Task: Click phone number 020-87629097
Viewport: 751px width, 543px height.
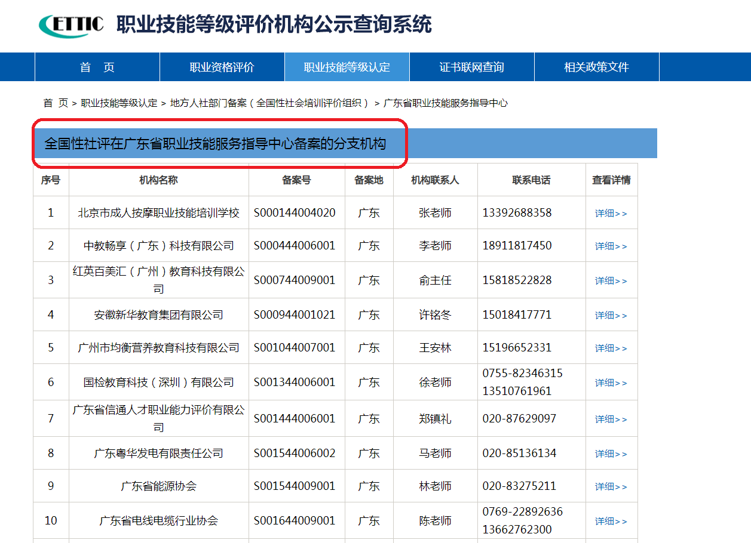Action: 520,419
